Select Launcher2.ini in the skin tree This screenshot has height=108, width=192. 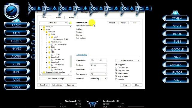[x=59, y=65]
